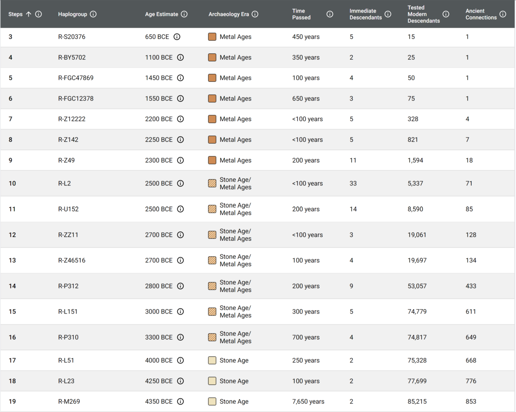Viewport: 516px width, 412px height.
Task: Select row 8 with haplogroup R-Z142
Action: tap(68, 140)
